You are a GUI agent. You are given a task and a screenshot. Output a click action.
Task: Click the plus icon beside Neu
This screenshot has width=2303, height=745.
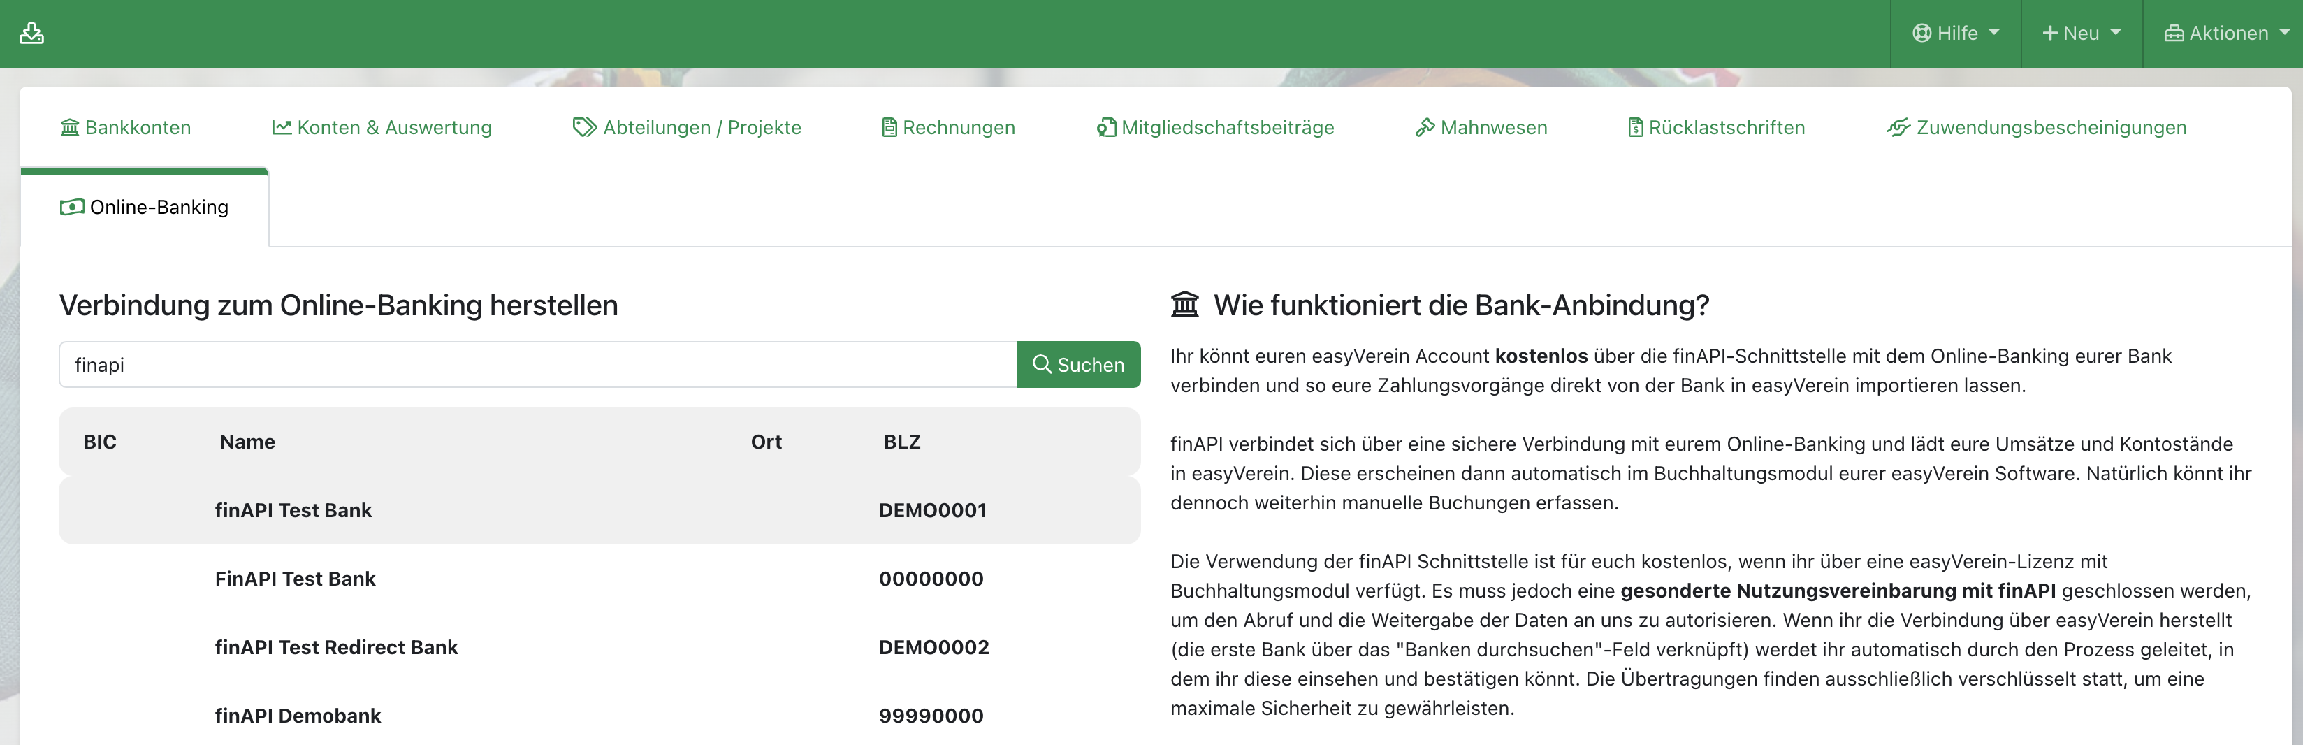(x=2050, y=33)
